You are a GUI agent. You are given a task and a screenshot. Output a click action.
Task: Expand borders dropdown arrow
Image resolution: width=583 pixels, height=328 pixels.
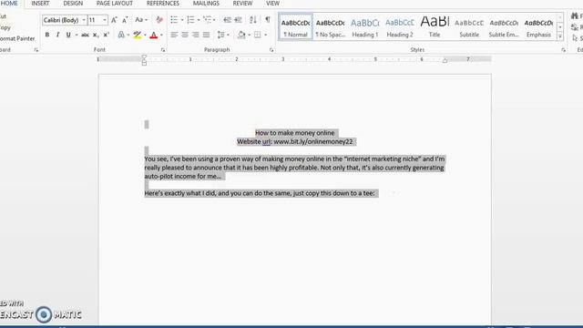265,35
